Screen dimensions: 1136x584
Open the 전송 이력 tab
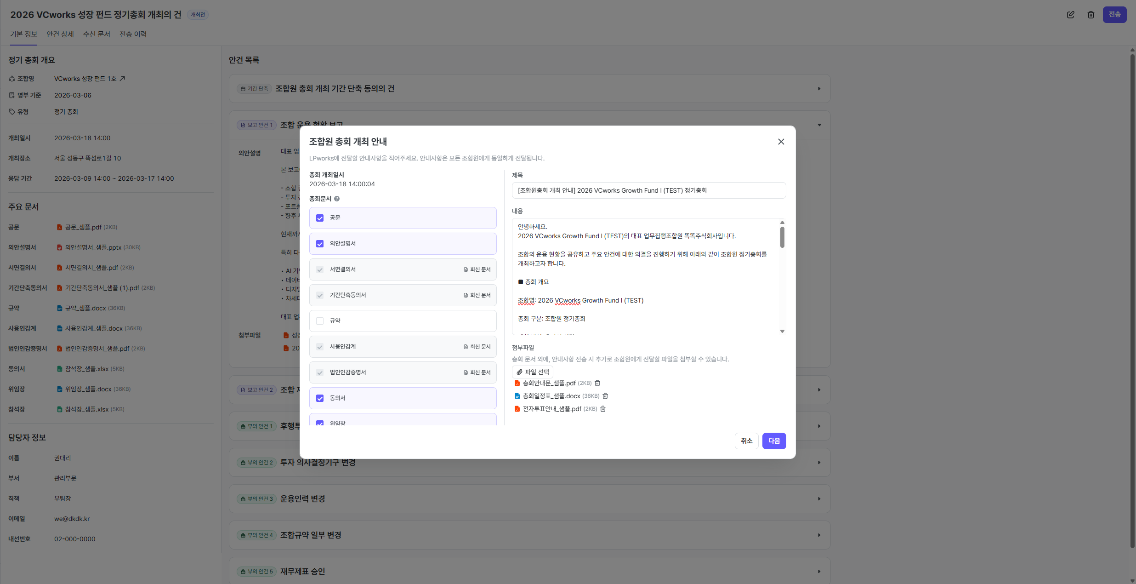(133, 34)
